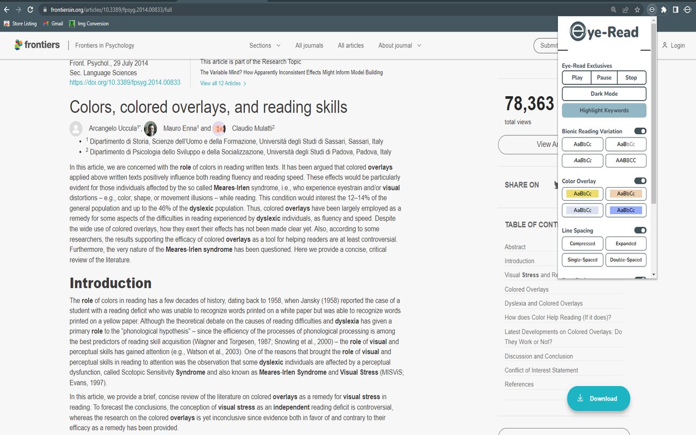Apply the blue color overlay swatch
This screenshot has width=696, height=435.
tap(626, 210)
